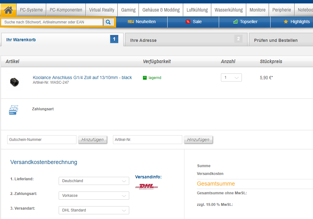The image size is (313, 219).
Task: Open the PC-Systeme menu
Action: pos(31,10)
